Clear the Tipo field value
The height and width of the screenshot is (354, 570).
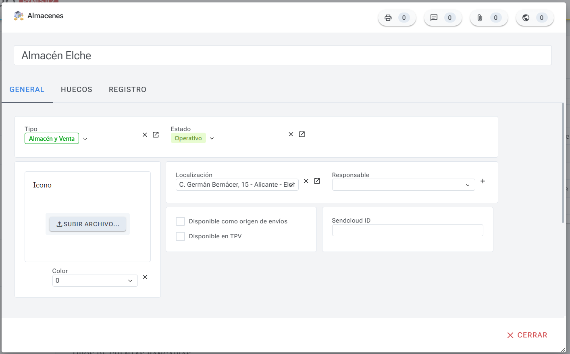tap(145, 135)
